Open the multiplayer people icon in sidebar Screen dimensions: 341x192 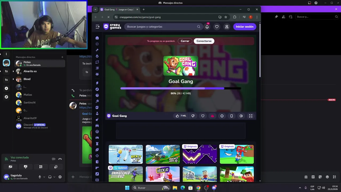click(97, 74)
